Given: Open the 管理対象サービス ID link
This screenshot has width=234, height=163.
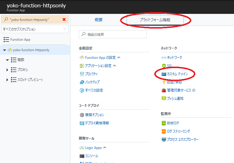Looking at the screenshot, I should [181, 90].
